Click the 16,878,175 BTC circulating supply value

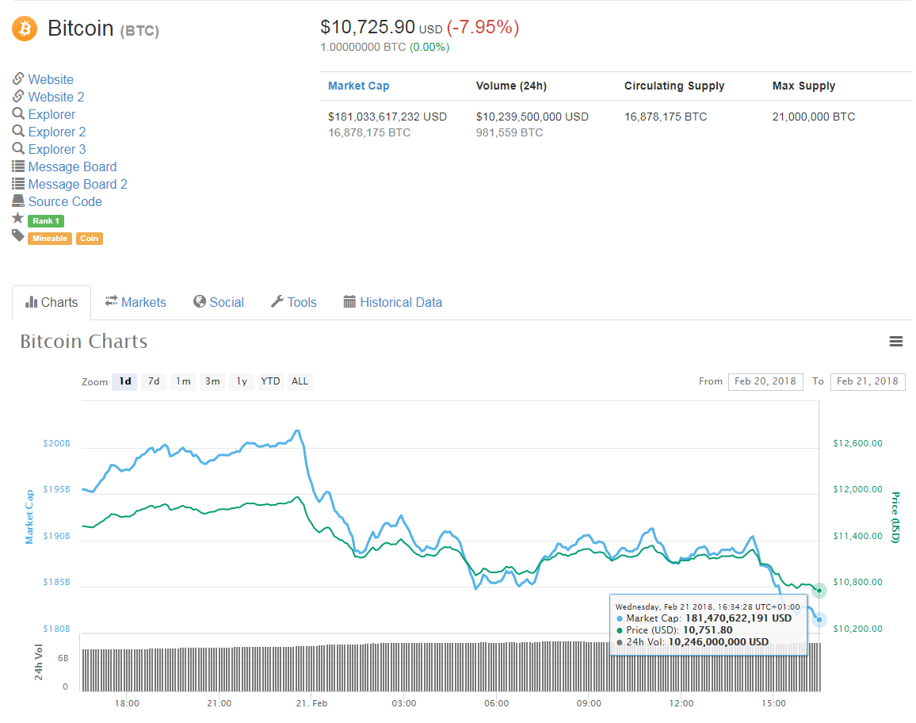click(x=666, y=117)
